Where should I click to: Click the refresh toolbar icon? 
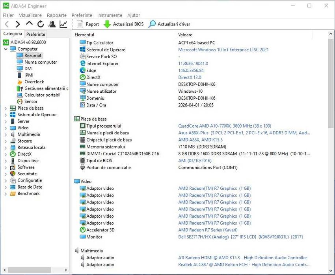click(x=41, y=24)
